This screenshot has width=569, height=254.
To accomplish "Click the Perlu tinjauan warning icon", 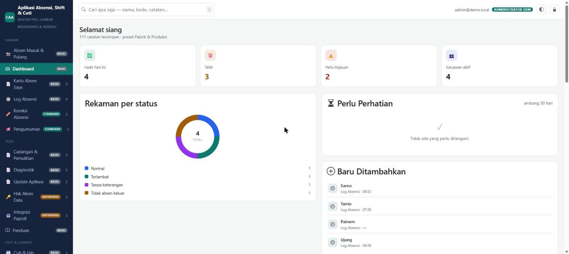I will pos(331,55).
